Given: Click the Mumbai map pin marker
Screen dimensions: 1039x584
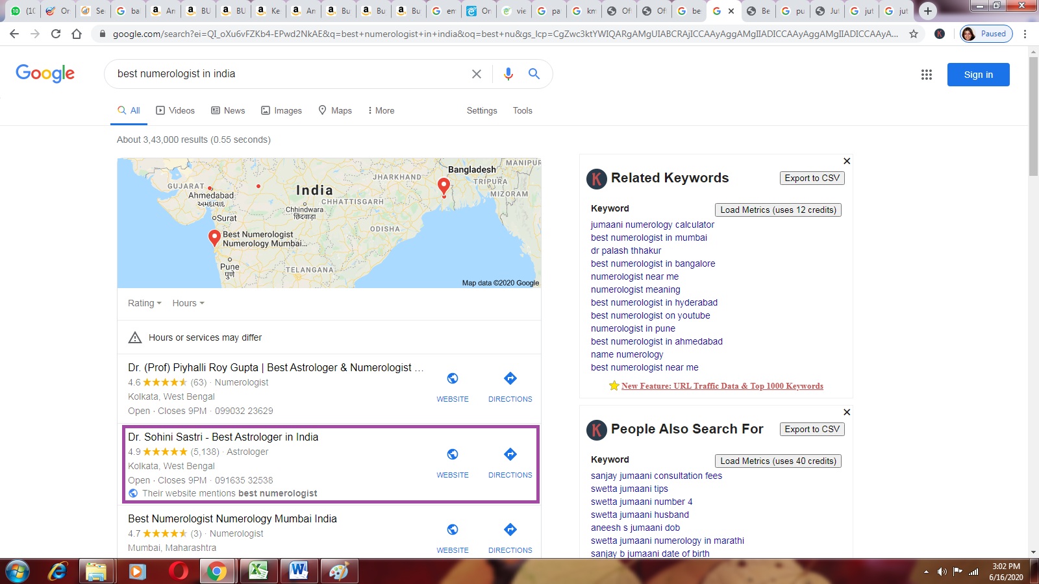Looking at the screenshot, I should click(x=214, y=238).
